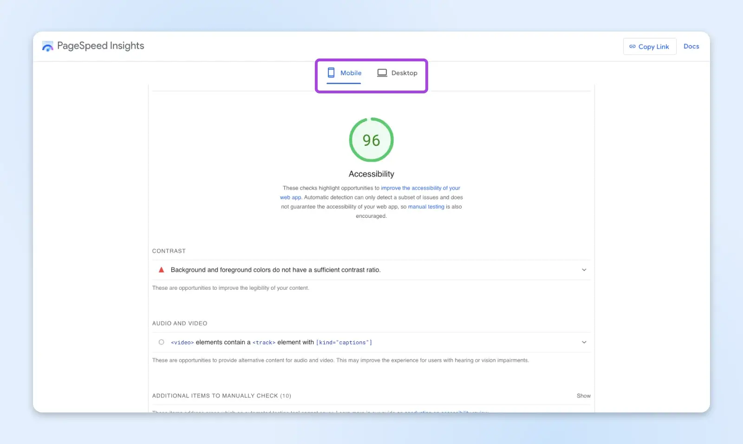
Task: Click the chain link icon in Copy Link
Action: 632,46
